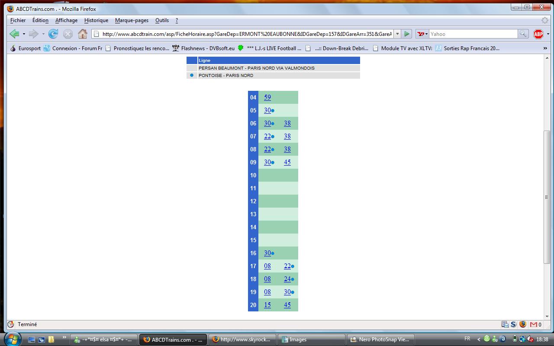This screenshot has height=346, width=554.
Task: Open the back history dropdown arrow
Action: pos(24,34)
